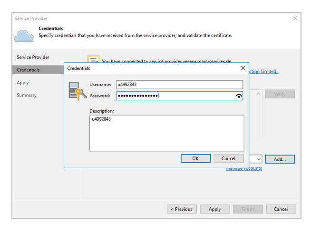Open the Summary step in sidebar

point(27,95)
